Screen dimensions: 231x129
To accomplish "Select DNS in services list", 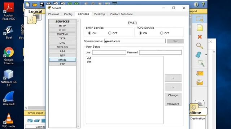I will click(x=62, y=43).
